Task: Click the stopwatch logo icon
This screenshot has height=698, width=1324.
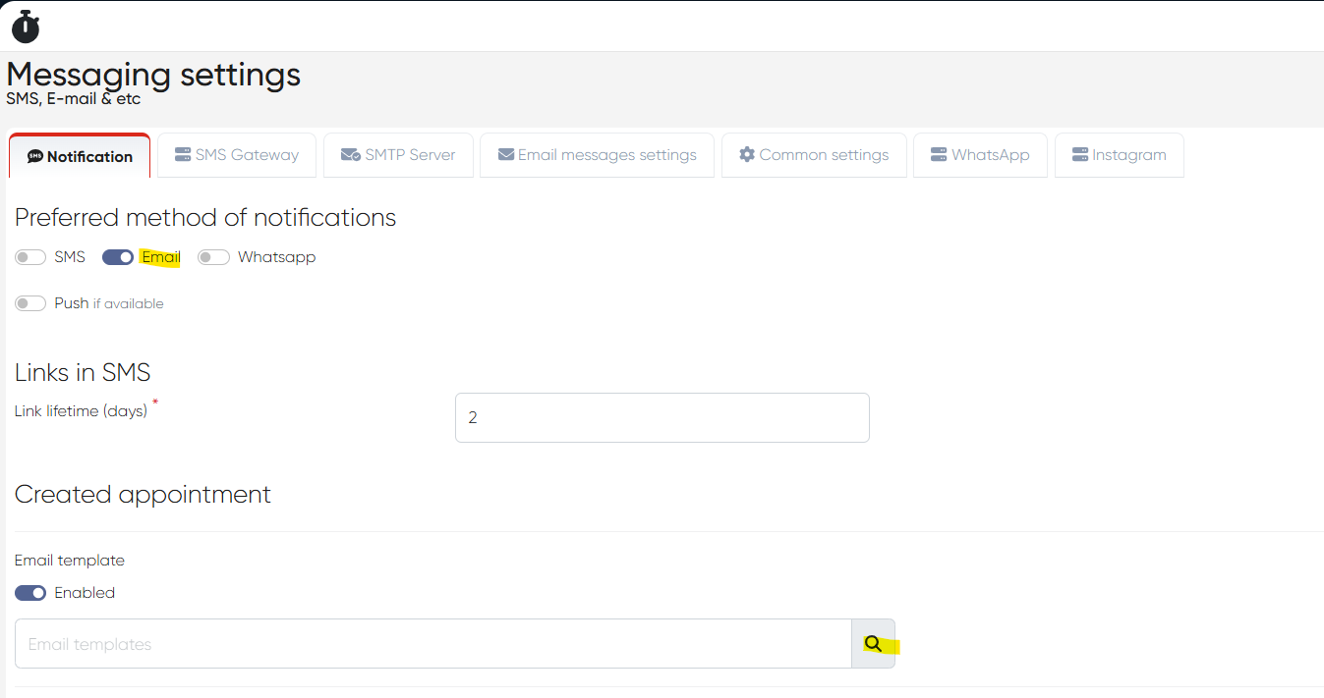Action: coord(26,27)
